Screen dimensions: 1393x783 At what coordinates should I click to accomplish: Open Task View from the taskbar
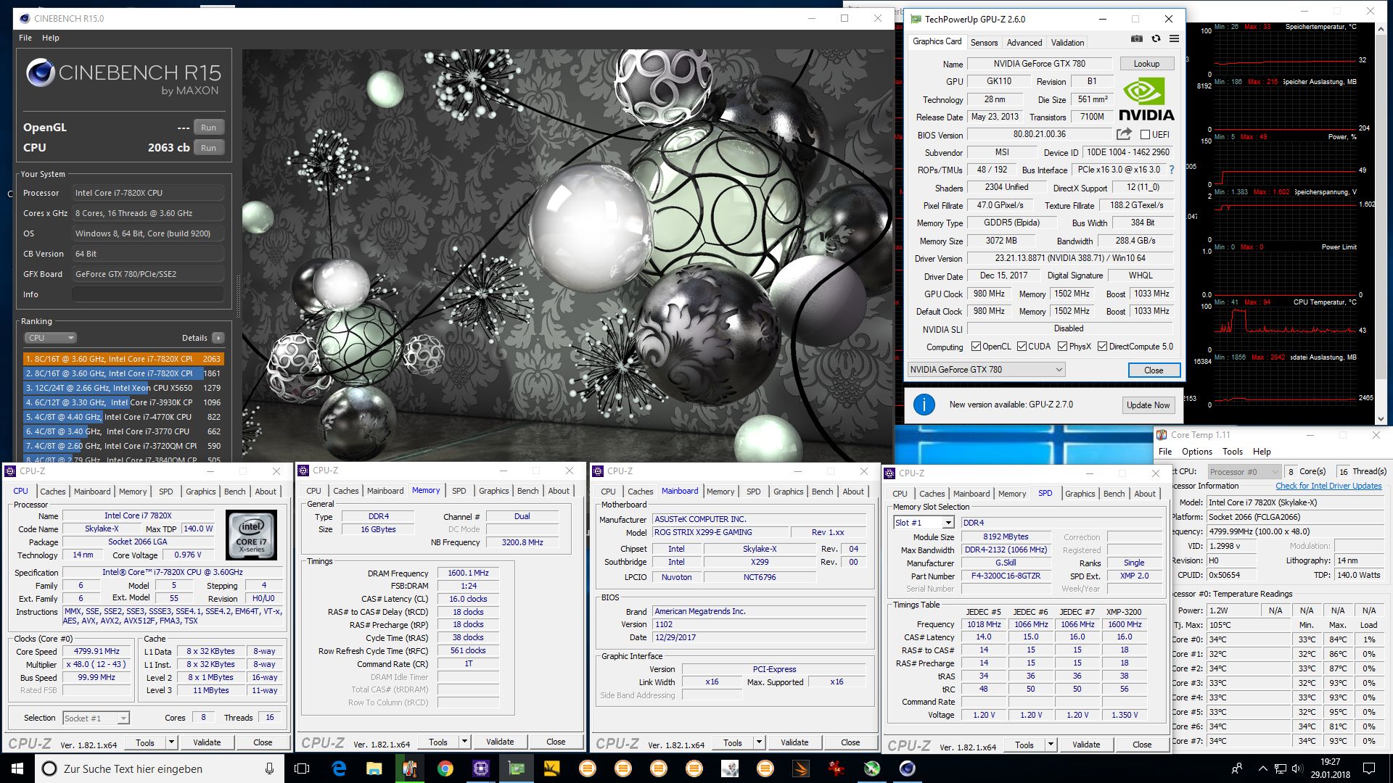click(x=303, y=768)
